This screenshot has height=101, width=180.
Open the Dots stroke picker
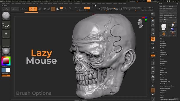[x=6, y=25]
